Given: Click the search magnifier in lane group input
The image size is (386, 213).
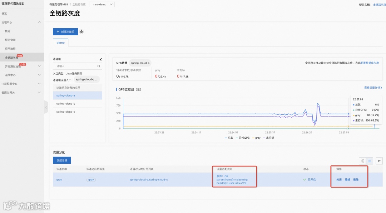Looking at the screenshot, I should [99, 66].
